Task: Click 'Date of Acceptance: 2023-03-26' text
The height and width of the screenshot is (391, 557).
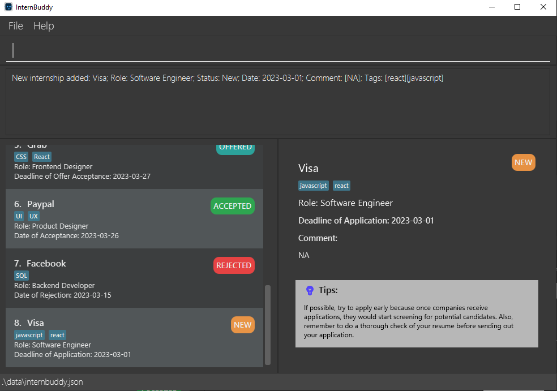Action: [x=66, y=236]
